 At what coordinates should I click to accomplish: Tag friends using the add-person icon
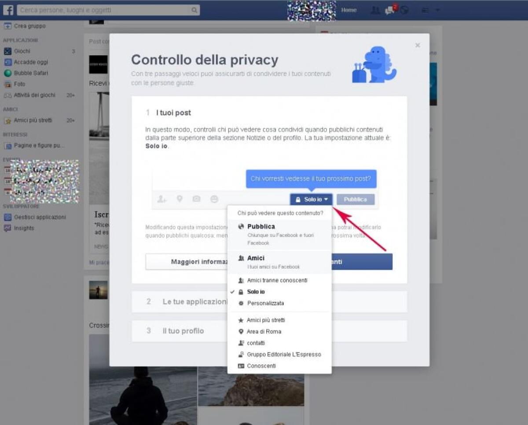point(161,199)
